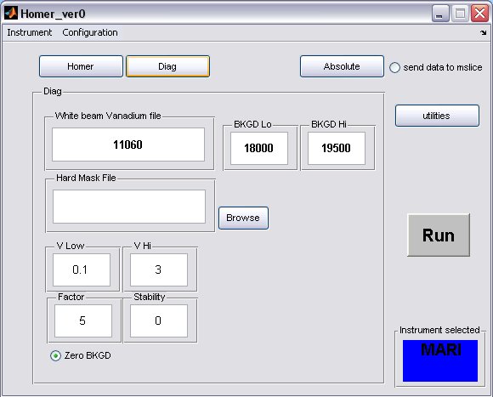This screenshot has height=397, width=493.
Task: Toggle the Zero BKGD radio button
Action: pos(55,355)
